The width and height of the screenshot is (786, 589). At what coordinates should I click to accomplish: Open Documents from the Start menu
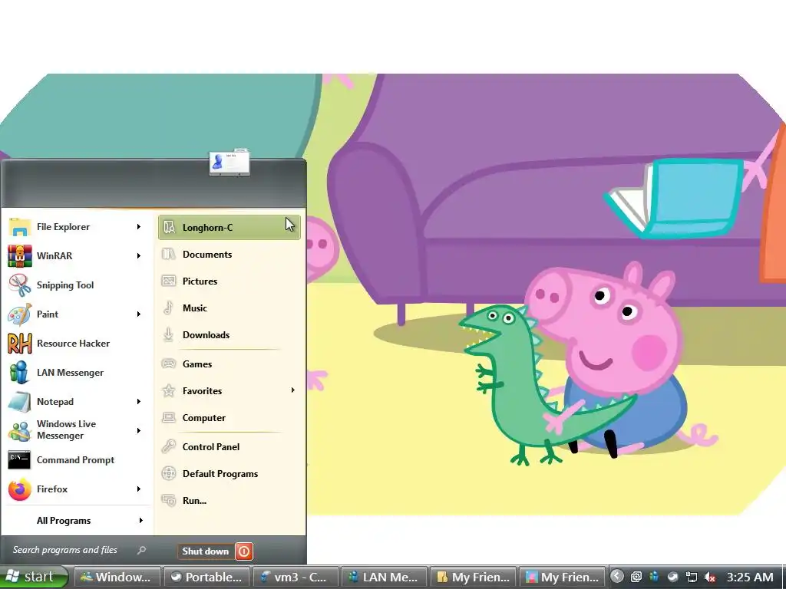coord(229,255)
